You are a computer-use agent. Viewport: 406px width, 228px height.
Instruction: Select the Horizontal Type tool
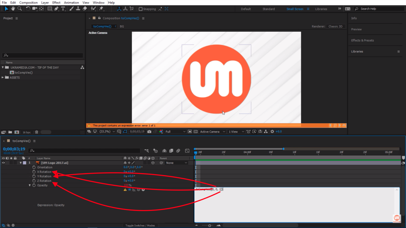63,9
